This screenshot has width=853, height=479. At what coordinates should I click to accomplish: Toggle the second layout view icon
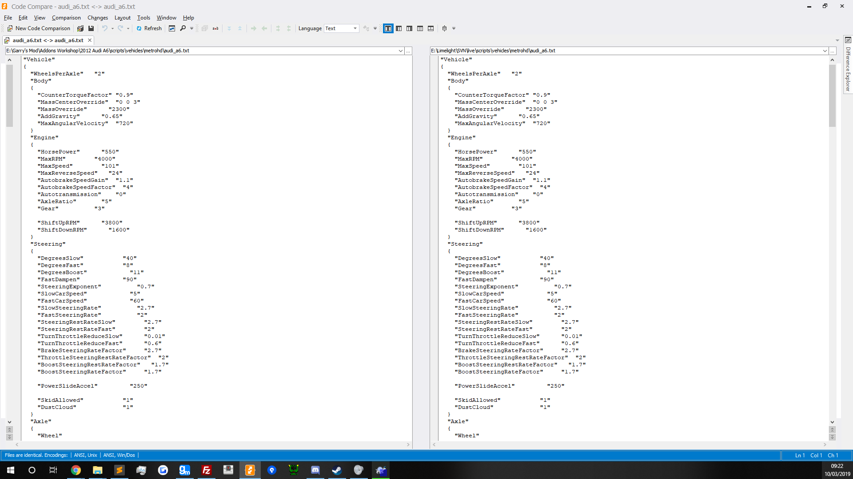pyautogui.click(x=399, y=28)
